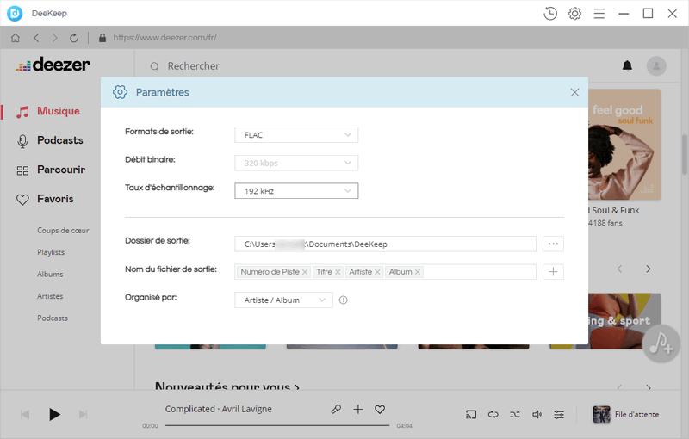Viewport: 689px width, 439px height.
Task: Go to Podcasts in sidebar
Action: click(x=59, y=140)
